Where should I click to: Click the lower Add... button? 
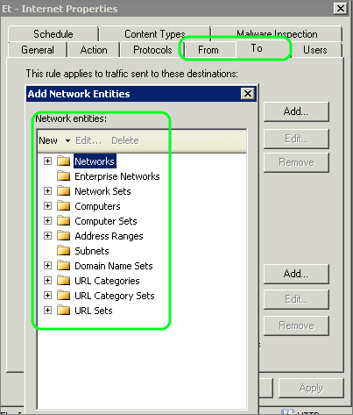click(x=296, y=274)
